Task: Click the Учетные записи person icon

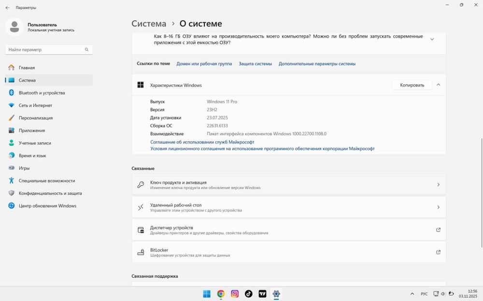Action: coord(12,143)
